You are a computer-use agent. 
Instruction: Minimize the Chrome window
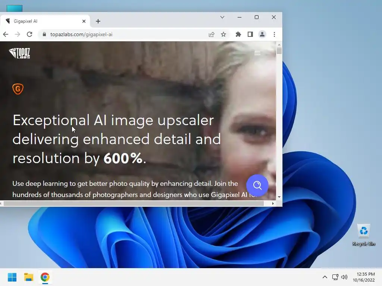point(239,17)
